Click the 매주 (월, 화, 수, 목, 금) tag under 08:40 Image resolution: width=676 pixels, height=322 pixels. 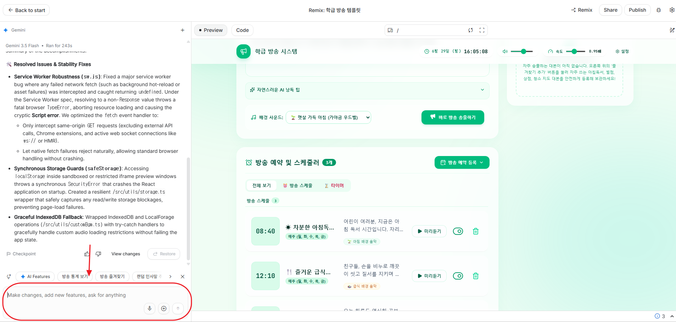(x=307, y=237)
